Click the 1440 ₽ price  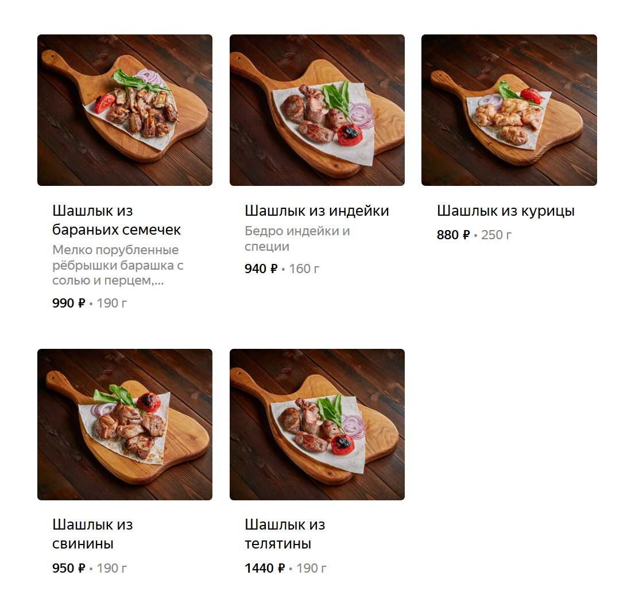[265, 568]
